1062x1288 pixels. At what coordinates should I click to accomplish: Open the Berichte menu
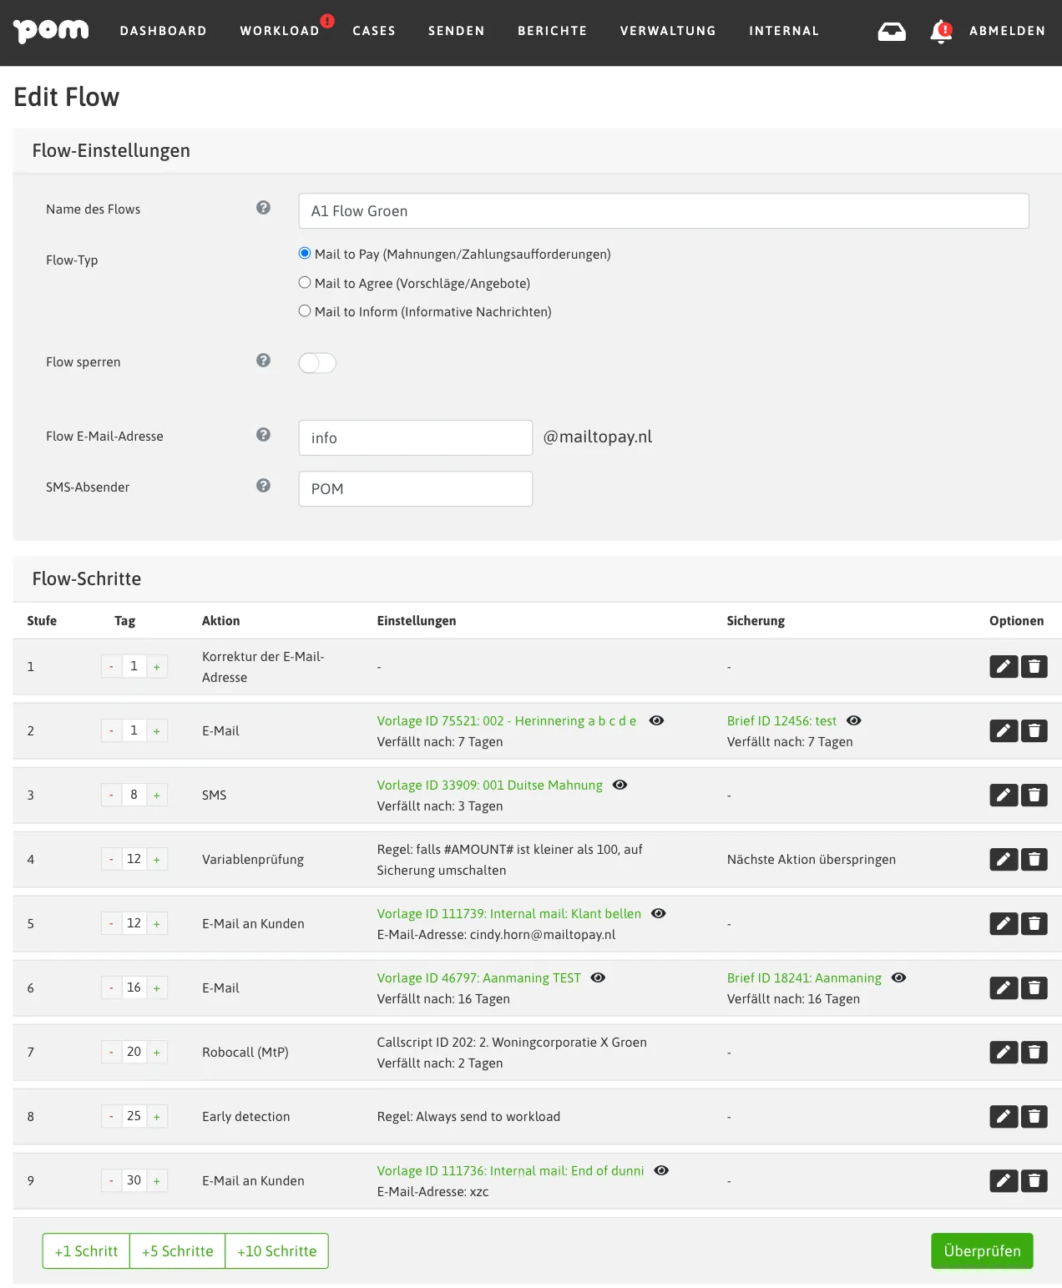tap(552, 31)
